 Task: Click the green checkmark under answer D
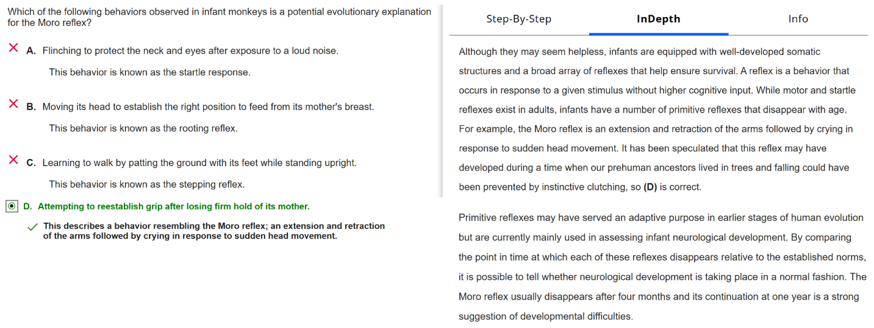point(33,227)
